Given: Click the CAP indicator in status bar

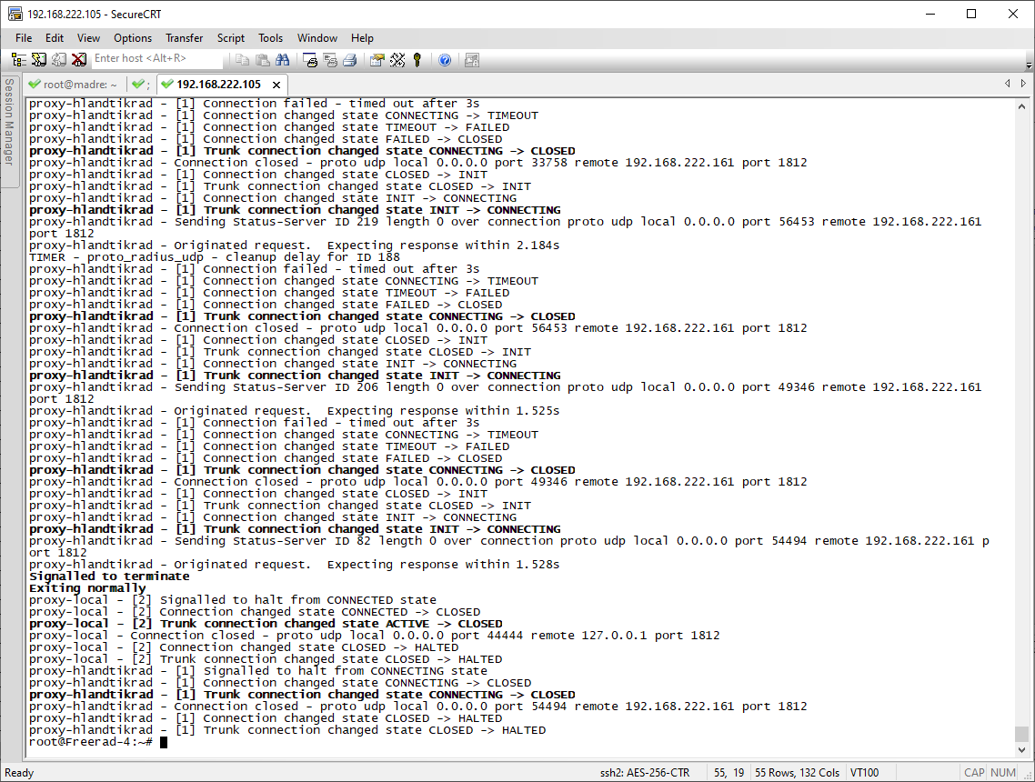Looking at the screenshot, I should pos(974,773).
